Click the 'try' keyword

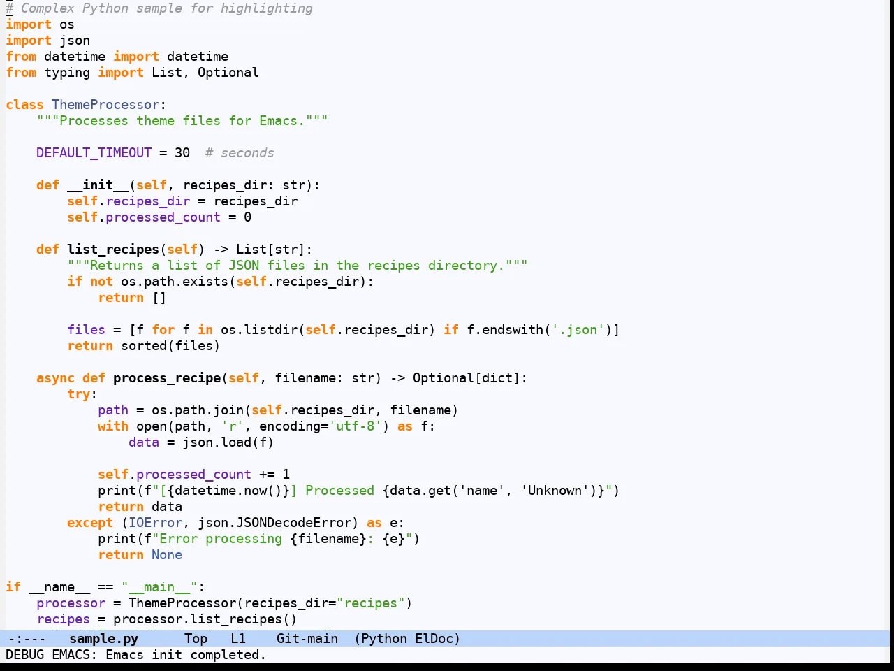(78, 394)
